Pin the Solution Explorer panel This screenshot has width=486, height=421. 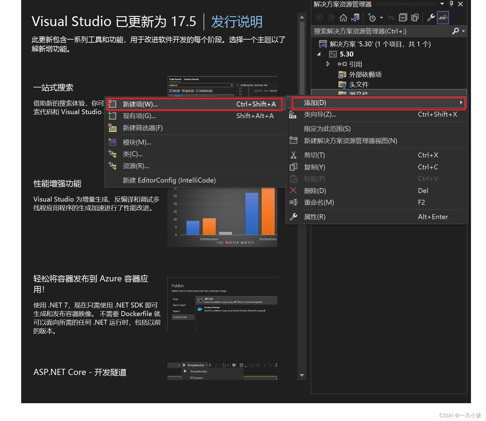[x=451, y=4]
